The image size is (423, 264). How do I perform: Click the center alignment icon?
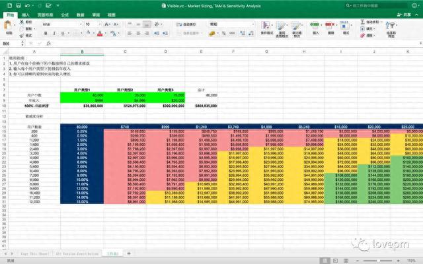click(x=138, y=34)
